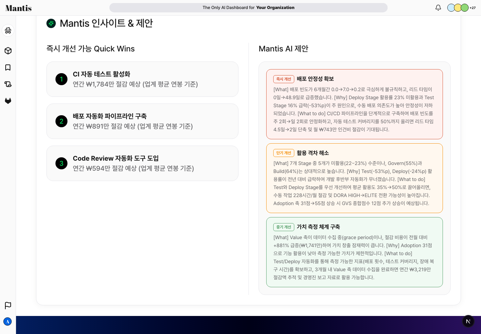Click the 'Mantis AI 제안' heading

click(x=284, y=49)
